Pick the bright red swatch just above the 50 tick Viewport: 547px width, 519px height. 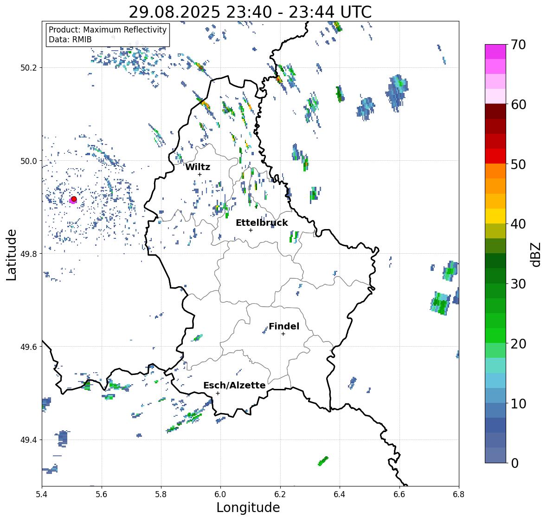496,156
